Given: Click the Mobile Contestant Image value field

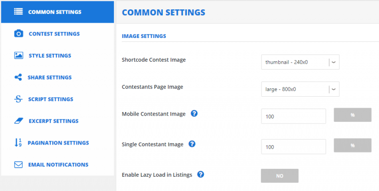Looking at the screenshot, I should 294,116.
